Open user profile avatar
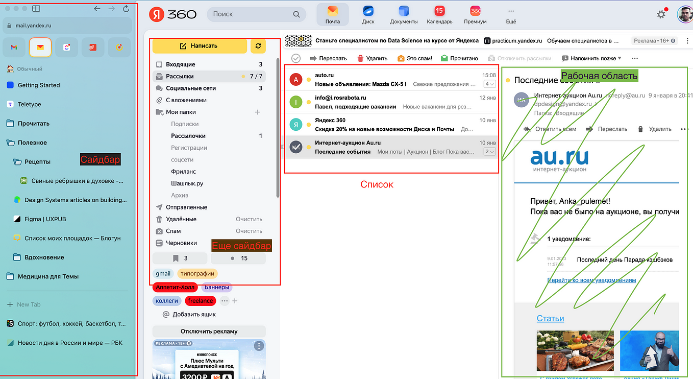The image size is (693, 379). 685,14
